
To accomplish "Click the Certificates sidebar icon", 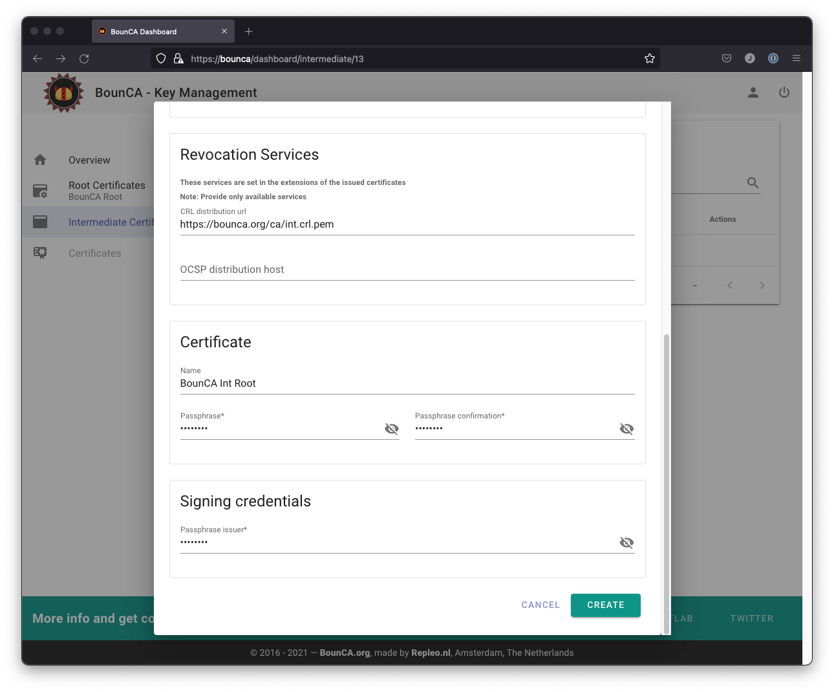I will (40, 253).
